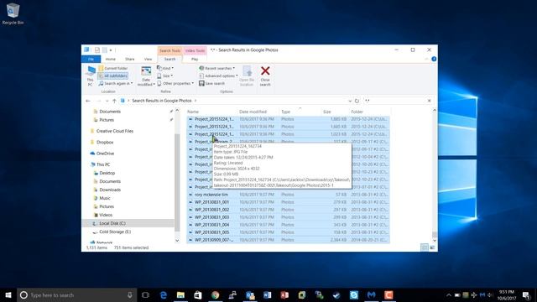537x302 pixels.
Task: Click the navigation pane scroll down arrow
Action: tap(177, 241)
